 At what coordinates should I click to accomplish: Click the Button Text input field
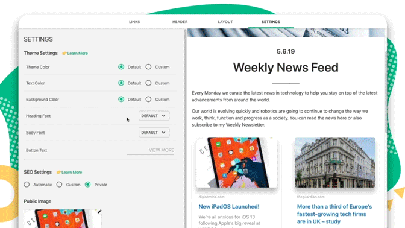(x=150, y=150)
